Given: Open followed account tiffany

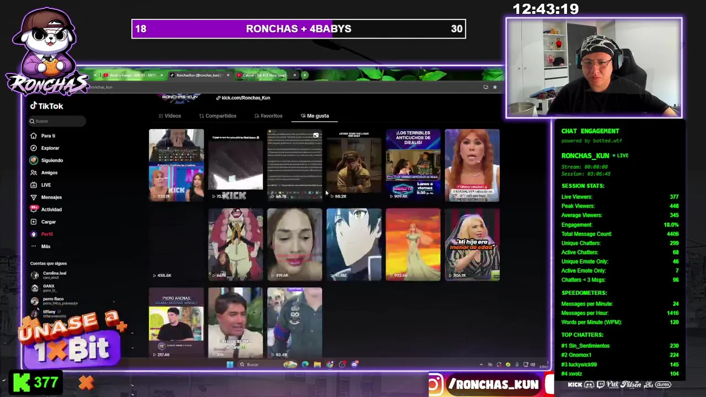Looking at the screenshot, I should (49, 314).
